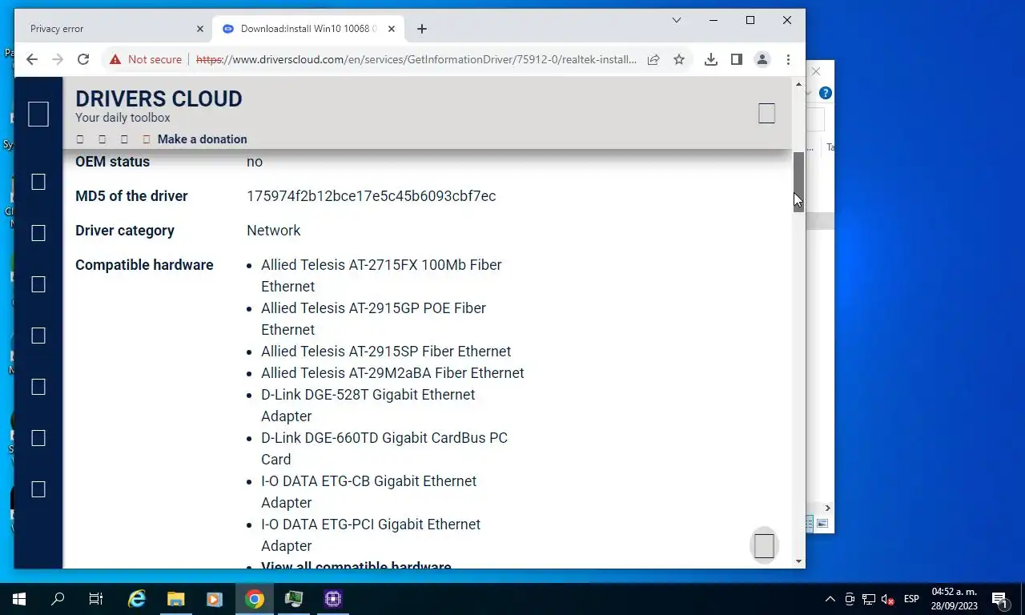Screen dimensions: 1025x615
Task: Open the ESP language indicator
Action: (911, 599)
